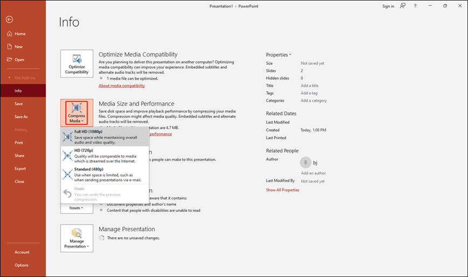The image size is (468, 277).
Task: Click the Add a tag field
Action: [309, 93]
